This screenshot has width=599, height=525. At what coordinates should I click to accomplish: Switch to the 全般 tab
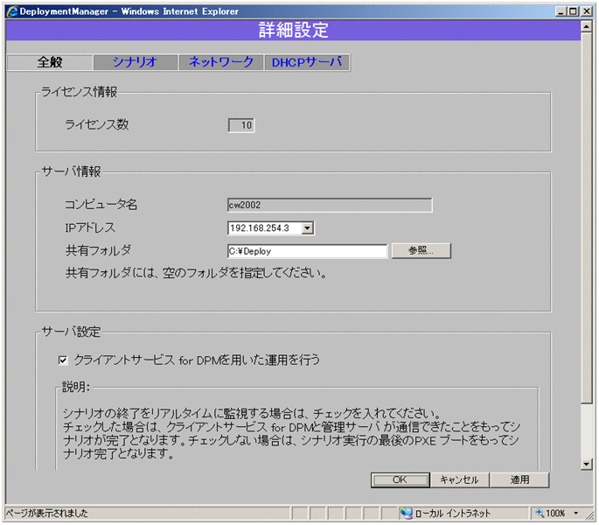[50, 62]
